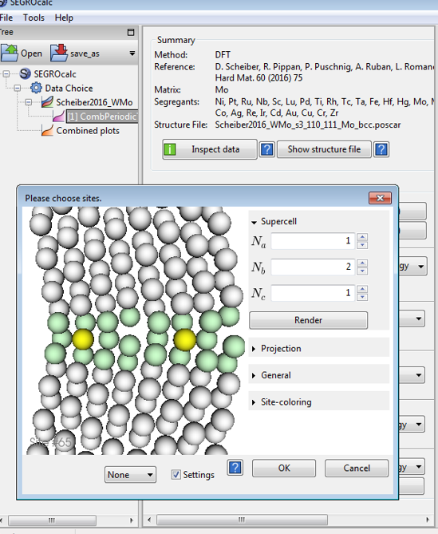438x534 pixels.
Task: Click right arrow of Tree panel scrollbar
Action: 132,520
